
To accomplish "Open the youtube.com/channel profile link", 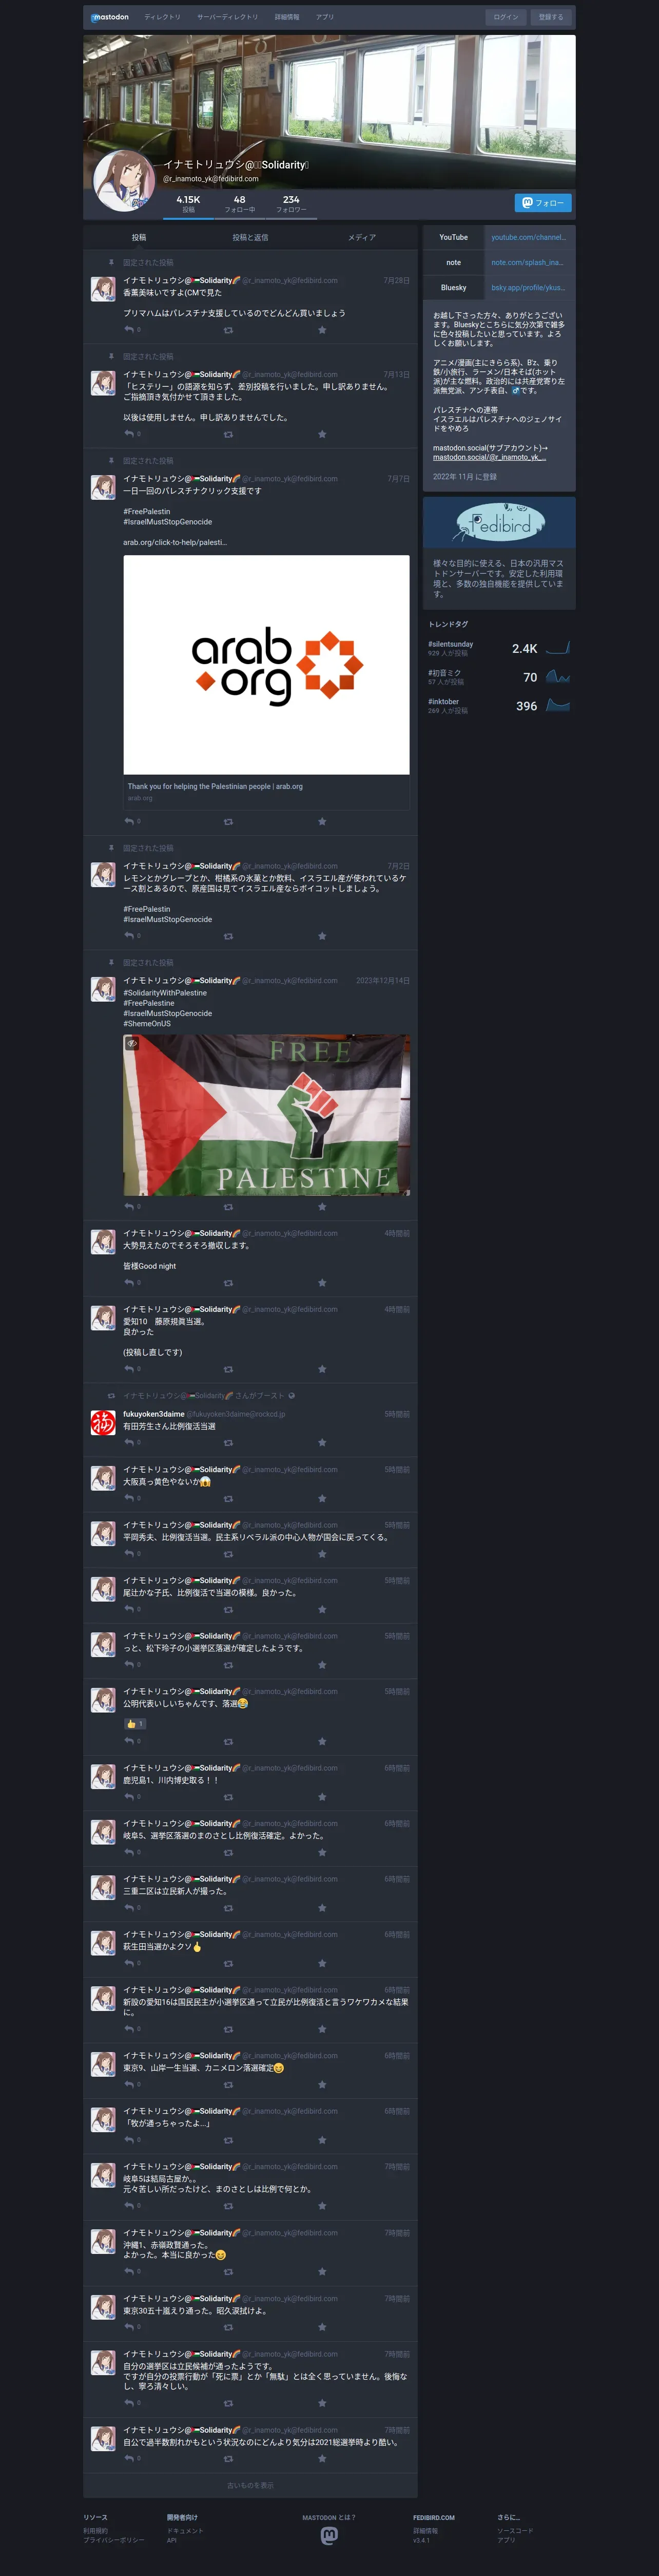I will click(x=528, y=237).
